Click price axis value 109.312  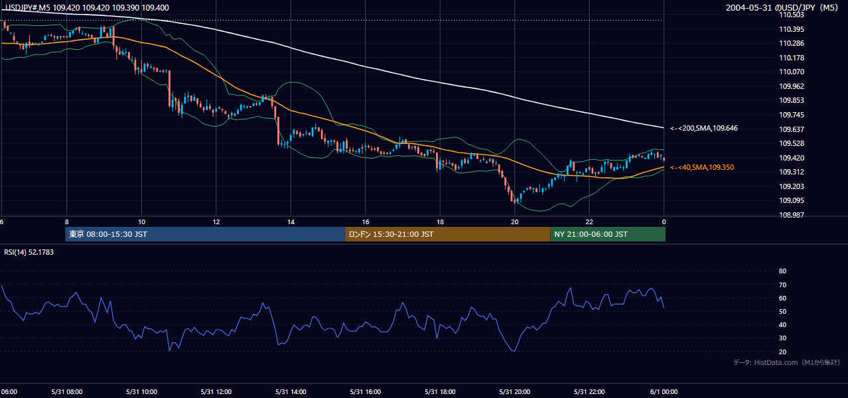tap(792, 172)
